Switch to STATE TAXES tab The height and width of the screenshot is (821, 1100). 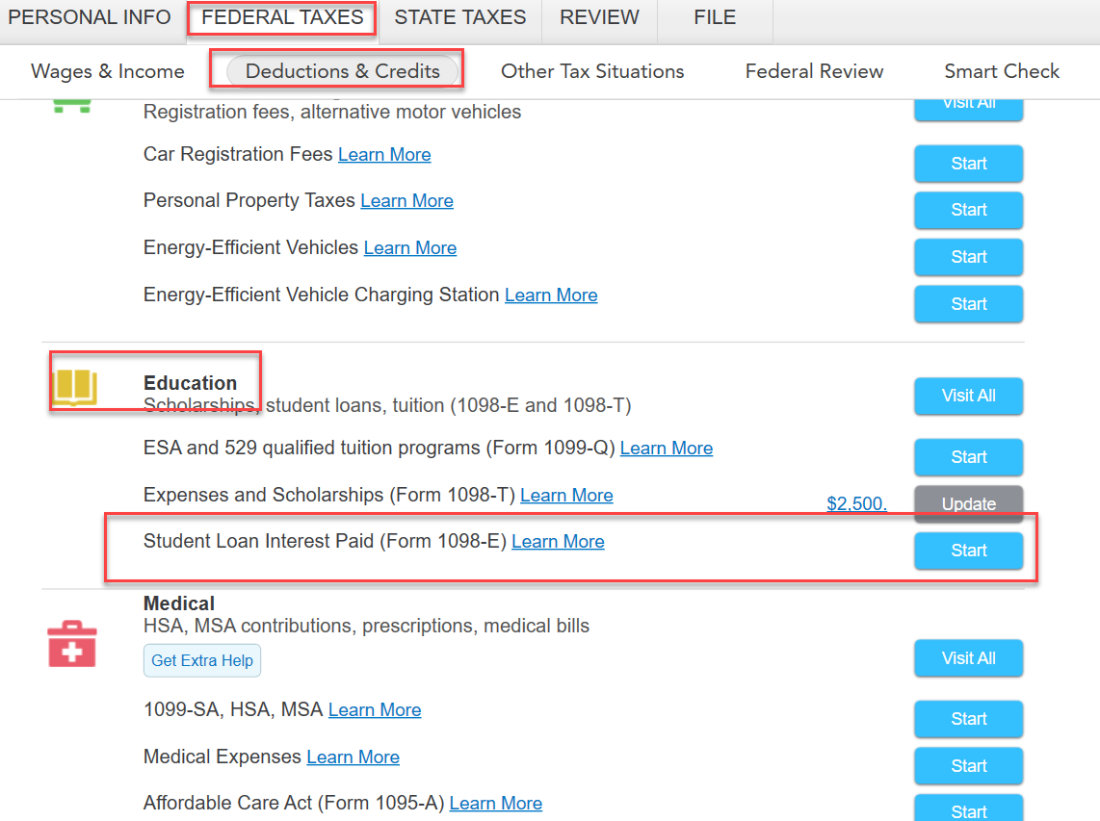point(459,17)
